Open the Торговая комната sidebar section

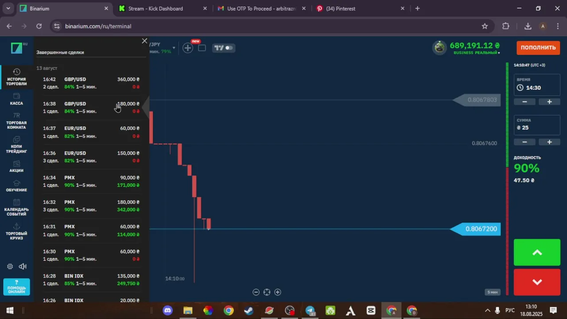tap(16, 121)
